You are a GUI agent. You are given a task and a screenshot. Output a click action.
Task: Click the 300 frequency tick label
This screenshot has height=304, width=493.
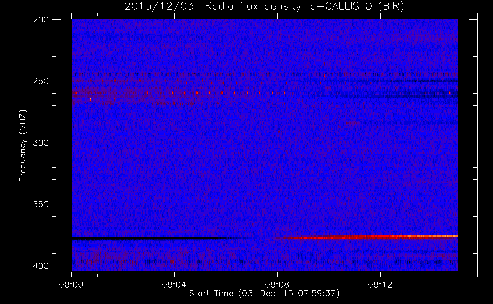click(x=40, y=143)
